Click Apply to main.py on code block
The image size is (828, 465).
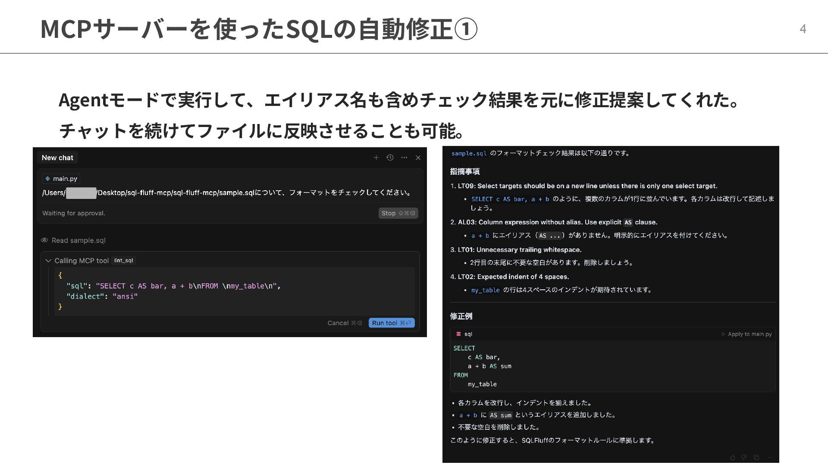point(746,334)
